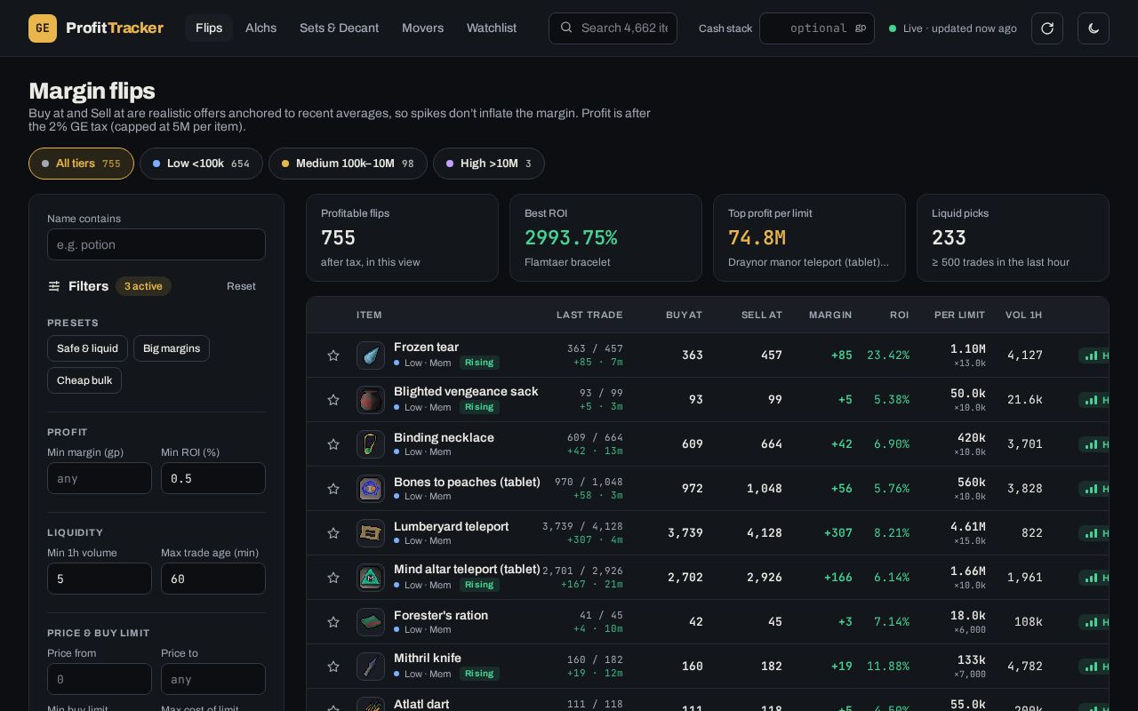Sort by the ROI column header

[x=899, y=315]
